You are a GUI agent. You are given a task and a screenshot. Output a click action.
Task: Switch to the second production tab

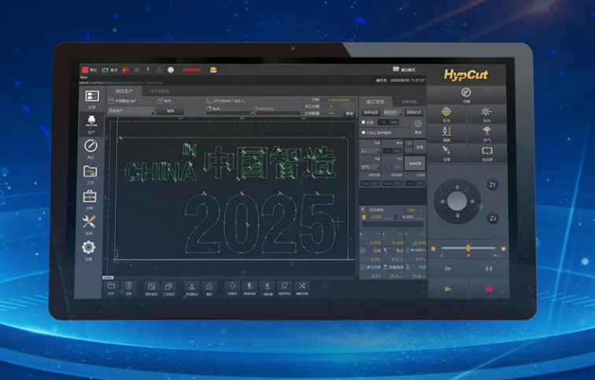pyautogui.click(x=160, y=91)
